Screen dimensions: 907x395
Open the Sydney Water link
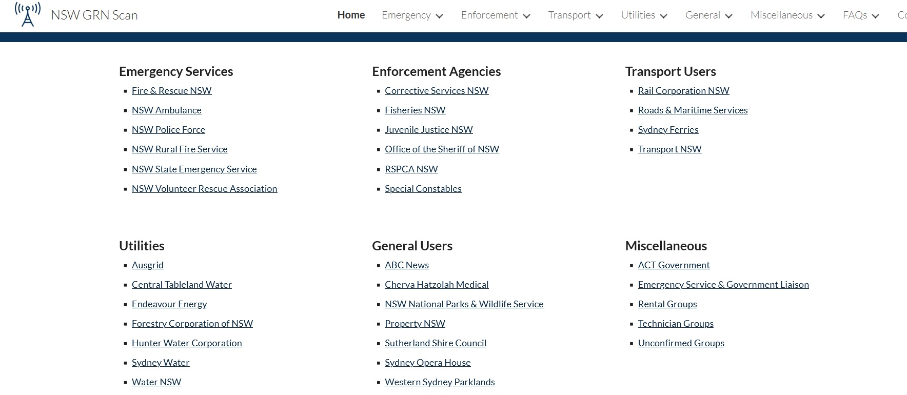(x=161, y=363)
